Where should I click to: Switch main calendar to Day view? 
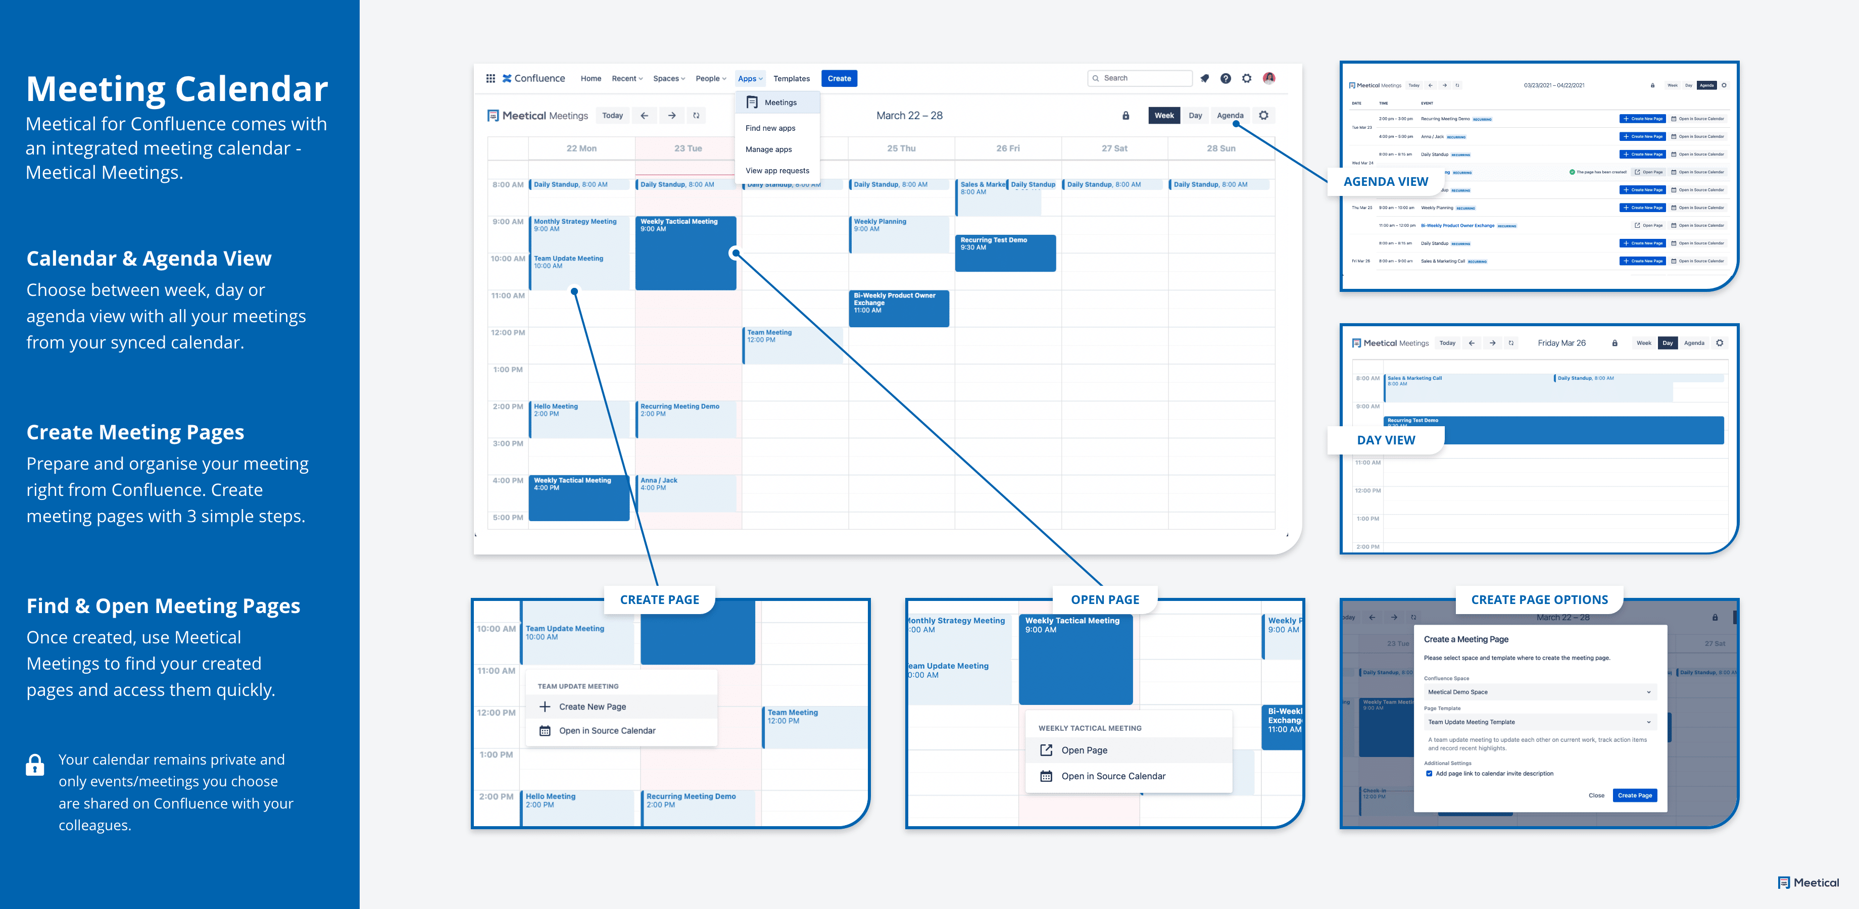point(1195,116)
